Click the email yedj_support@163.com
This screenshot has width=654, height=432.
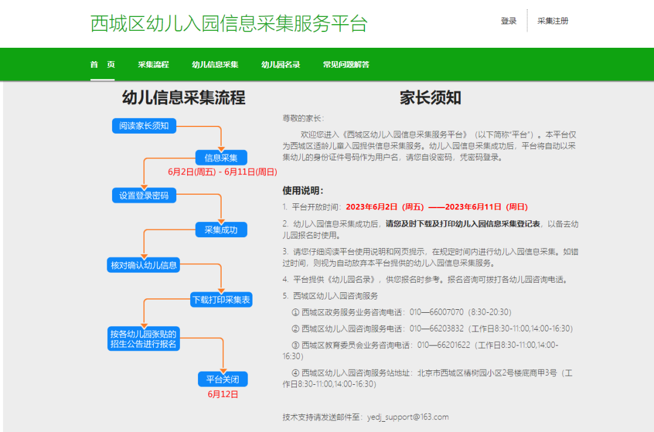tap(408, 417)
